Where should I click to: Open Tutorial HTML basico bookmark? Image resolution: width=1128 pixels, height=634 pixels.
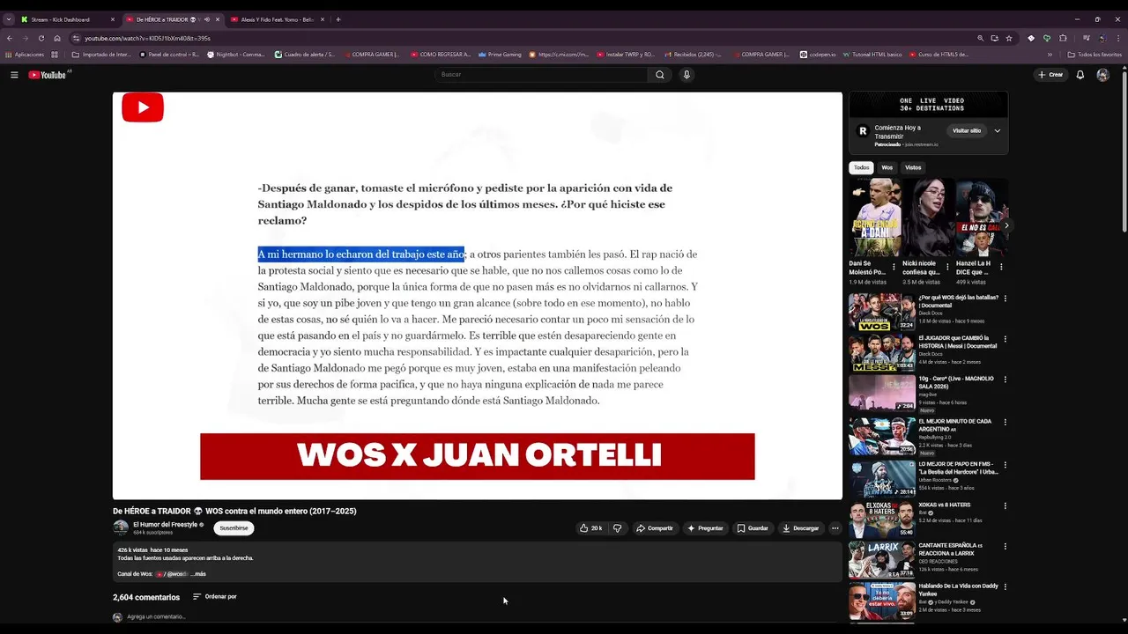[872, 55]
